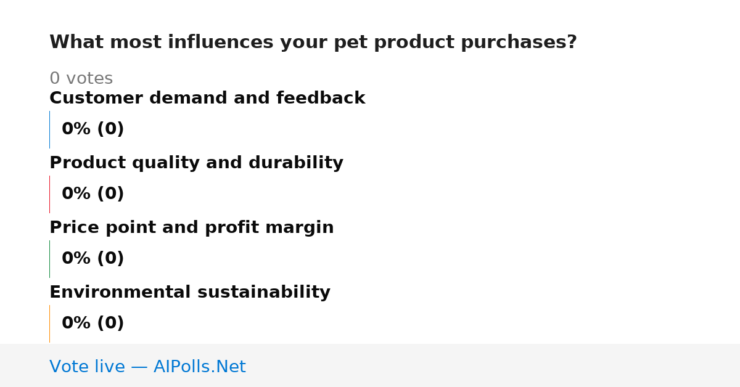Click the Vote live — AIPolls.Net link

click(147, 367)
